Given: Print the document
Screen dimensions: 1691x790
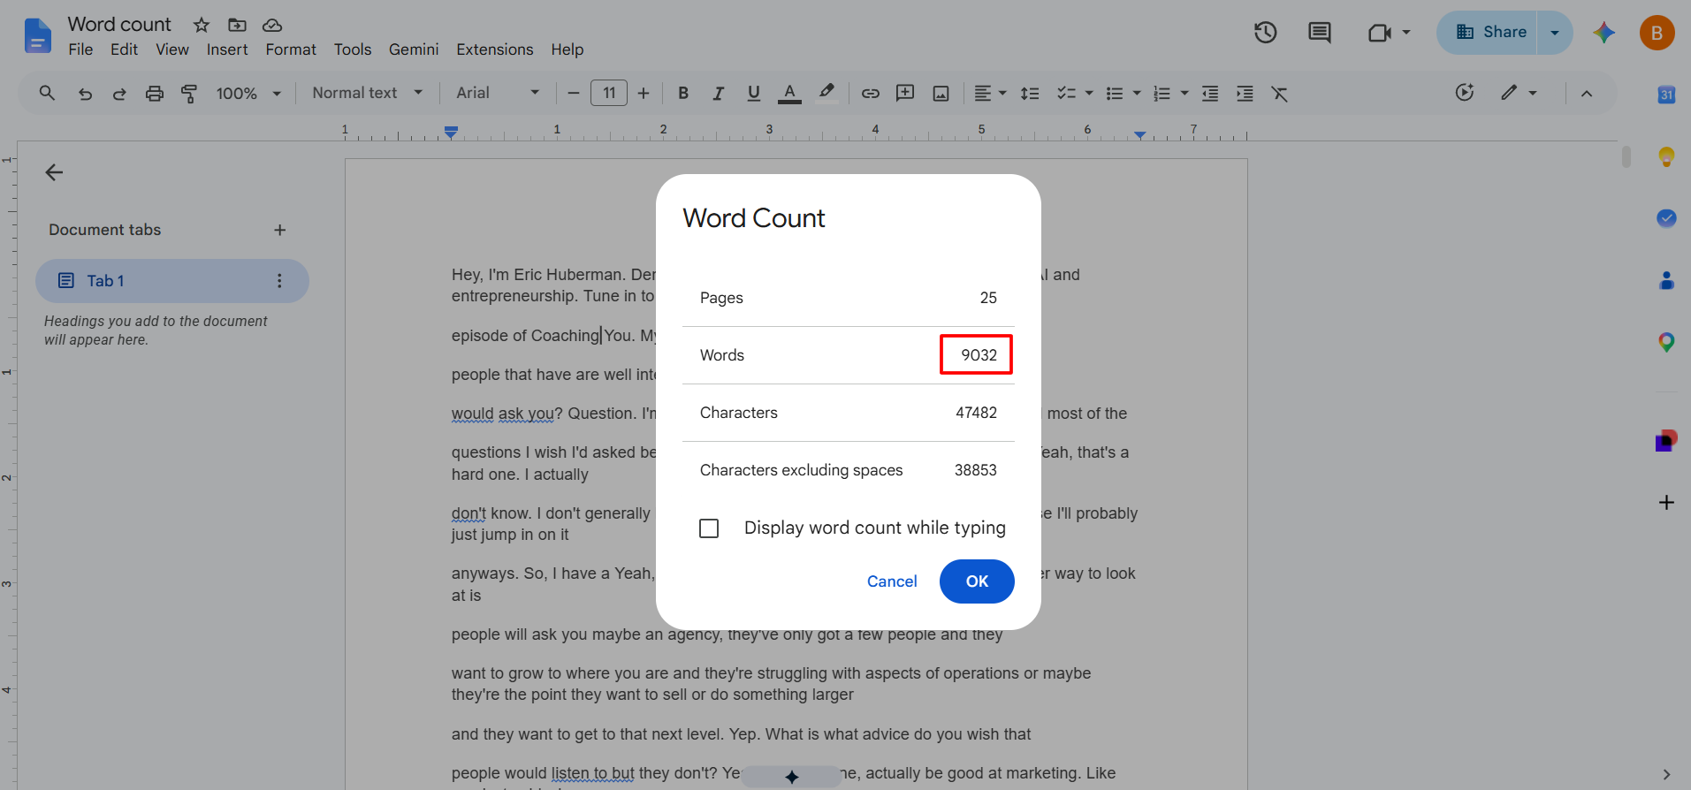Looking at the screenshot, I should [155, 93].
